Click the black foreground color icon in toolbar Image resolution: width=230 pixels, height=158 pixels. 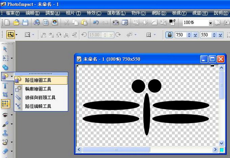(172, 22)
